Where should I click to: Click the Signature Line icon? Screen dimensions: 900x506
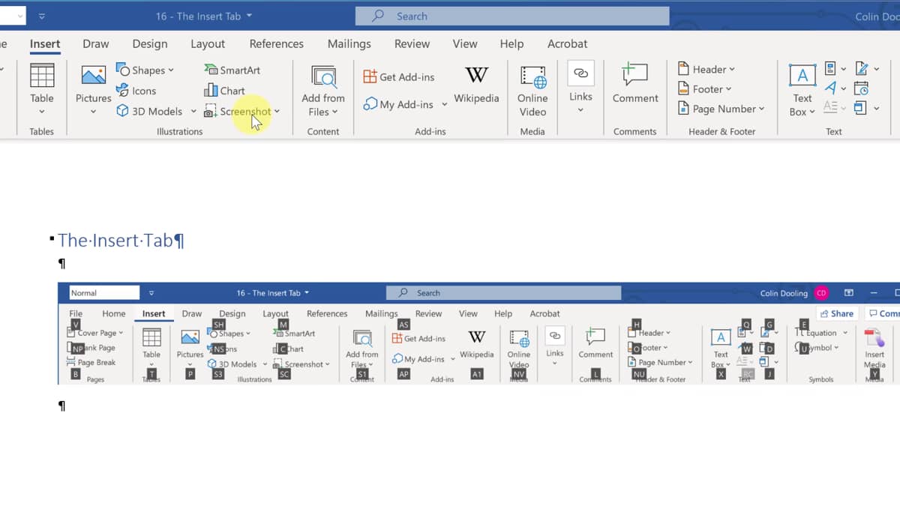click(x=861, y=69)
